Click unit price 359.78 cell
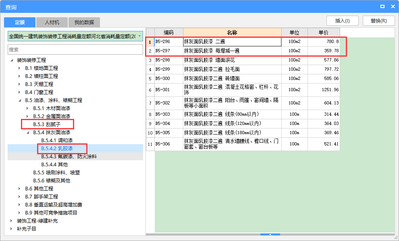This screenshot has height=241, width=399. 324,51
